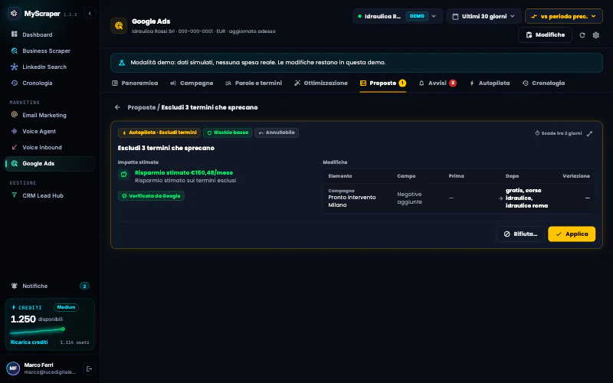Open the Ultimi 30 giorni date range dropdown
Viewport: 613px width, 383px height.
(x=484, y=16)
